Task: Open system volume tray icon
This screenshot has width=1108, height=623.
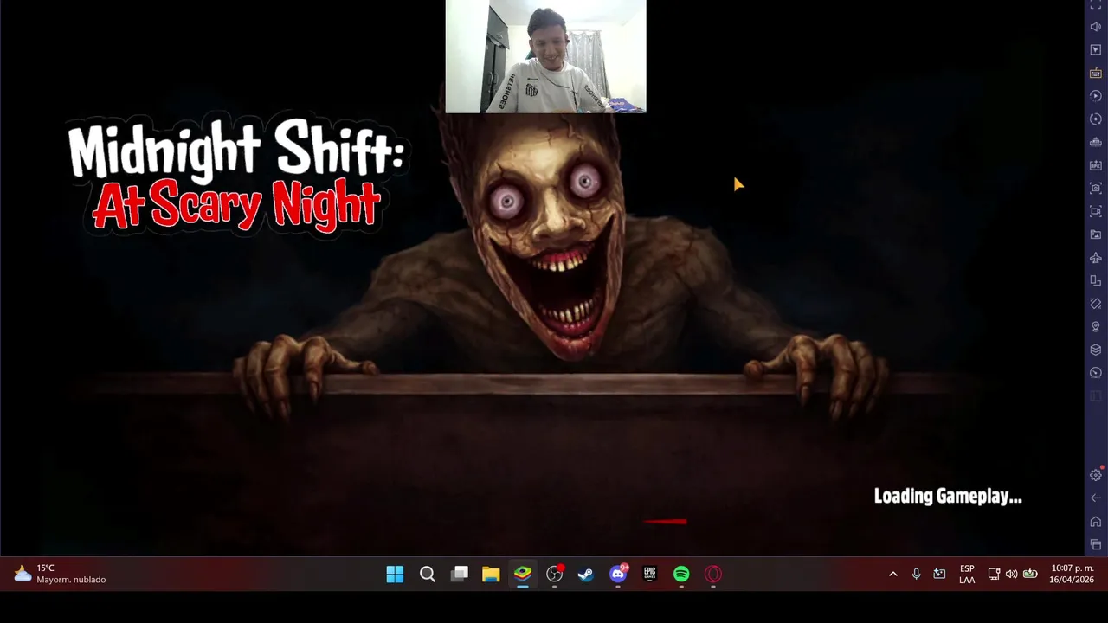Action: (1011, 575)
